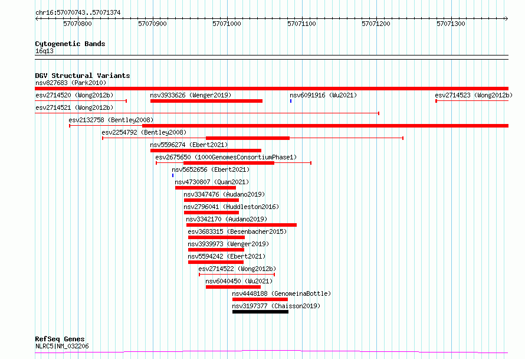525x359 pixels.
Task: Click the red nsv4730807 variant bar
Action: click(205, 188)
